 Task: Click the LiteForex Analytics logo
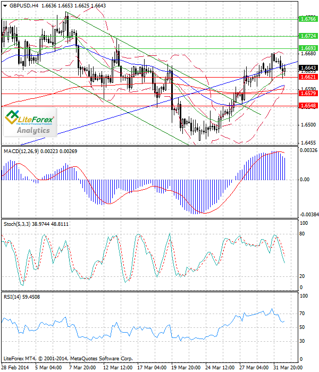[x=30, y=122]
